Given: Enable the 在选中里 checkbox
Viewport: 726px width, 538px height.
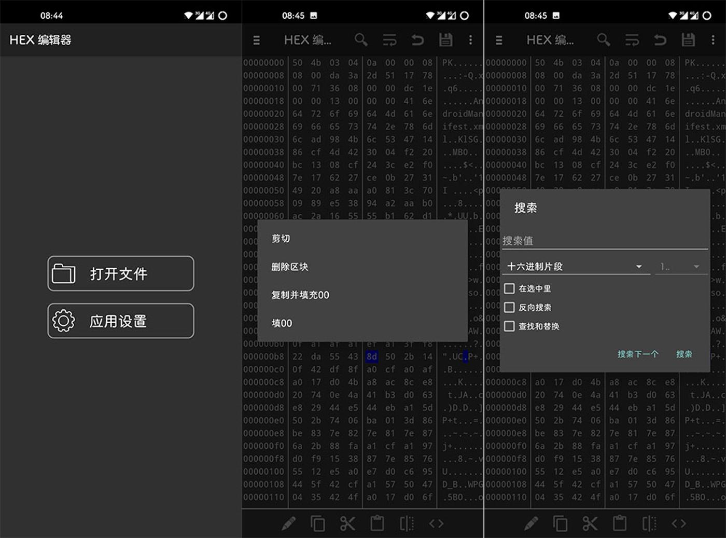Looking at the screenshot, I should tap(509, 288).
